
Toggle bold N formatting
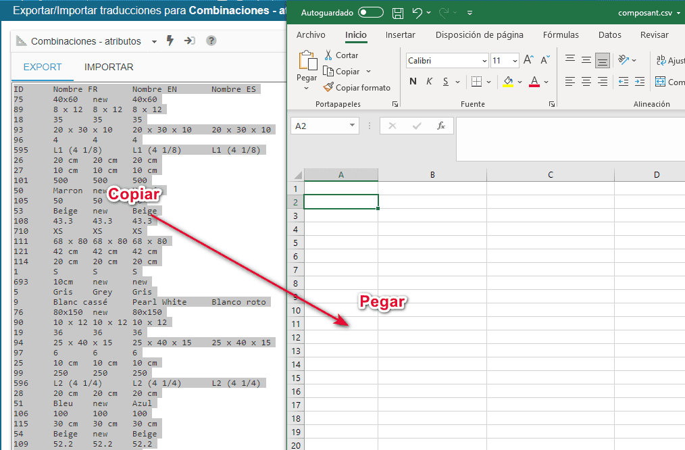[x=413, y=82]
